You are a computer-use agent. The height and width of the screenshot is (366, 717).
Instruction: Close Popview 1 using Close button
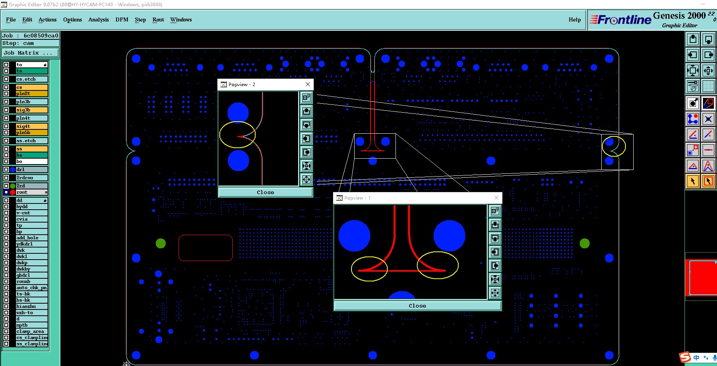417,306
